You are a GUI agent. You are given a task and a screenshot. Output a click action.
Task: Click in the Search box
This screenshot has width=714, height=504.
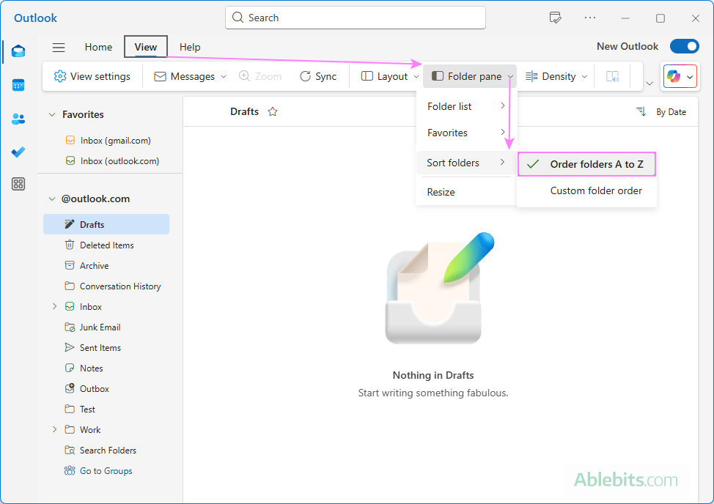(x=356, y=18)
